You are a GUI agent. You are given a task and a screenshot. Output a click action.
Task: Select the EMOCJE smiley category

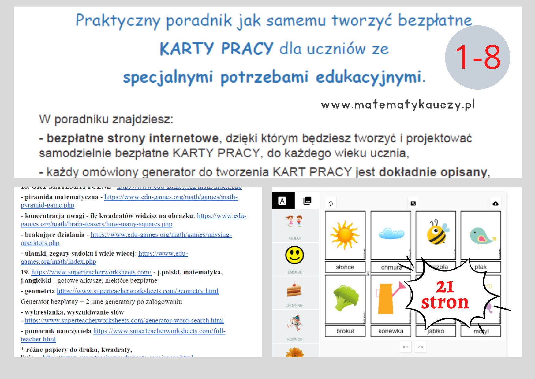(x=294, y=258)
